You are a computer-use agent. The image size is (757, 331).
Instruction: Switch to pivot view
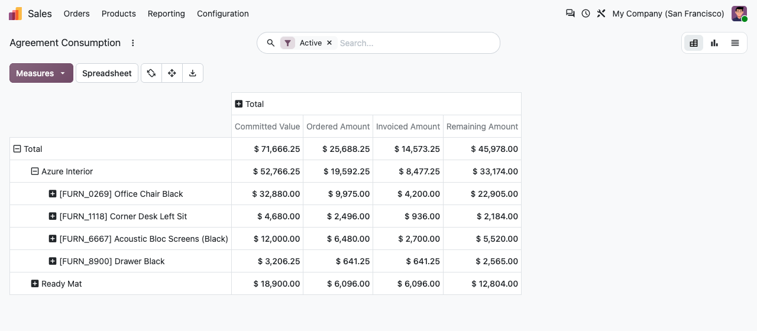tap(694, 43)
